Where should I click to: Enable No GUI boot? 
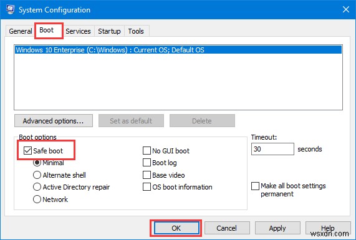(x=147, y=150)
